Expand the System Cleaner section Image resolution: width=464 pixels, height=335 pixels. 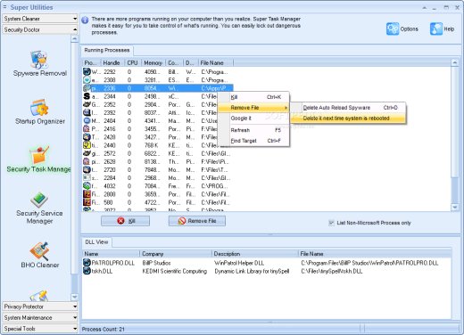click(x=39, y=19)
